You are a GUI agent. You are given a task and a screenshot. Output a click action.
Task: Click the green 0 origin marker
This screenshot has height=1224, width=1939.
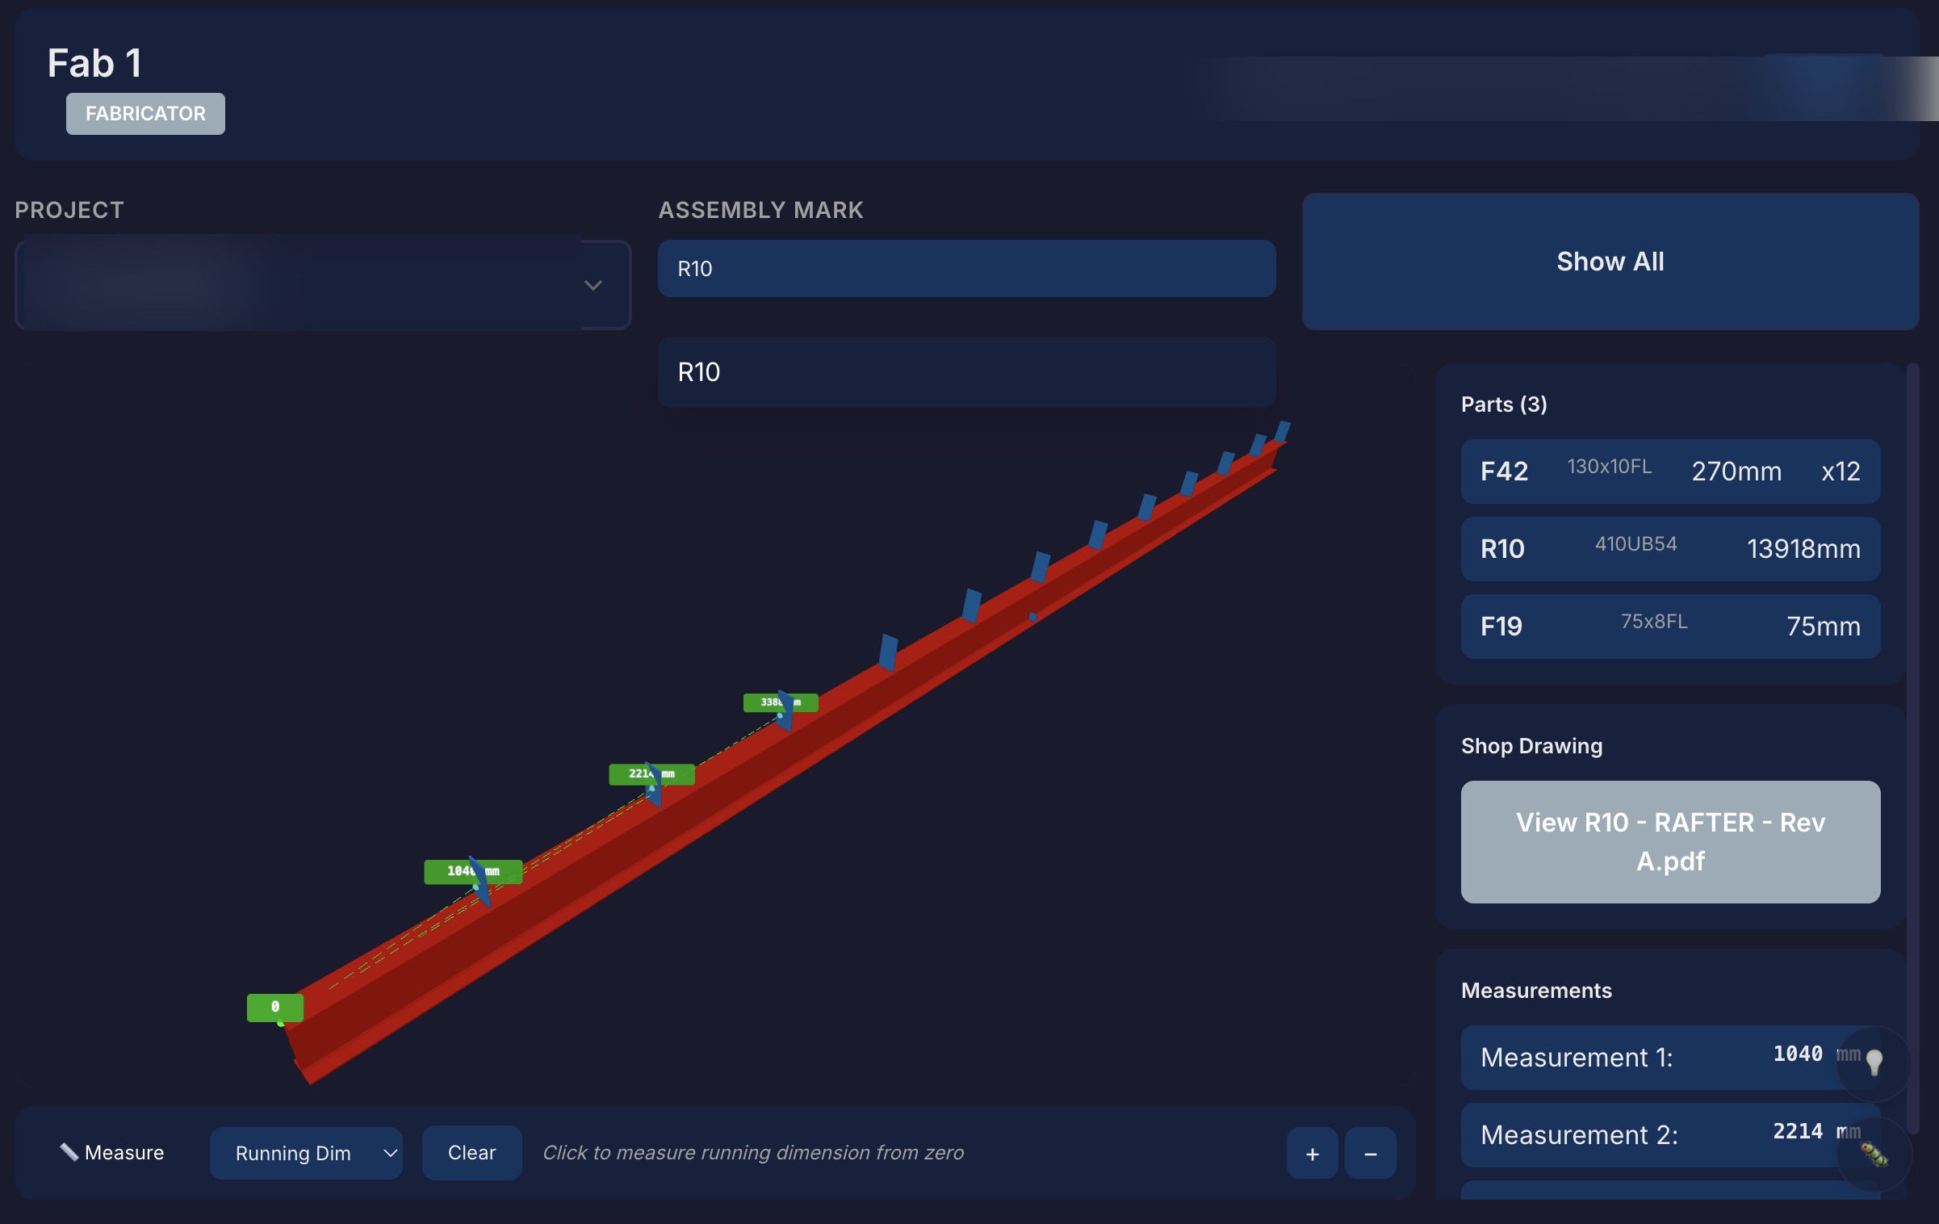click(275, 1007)
